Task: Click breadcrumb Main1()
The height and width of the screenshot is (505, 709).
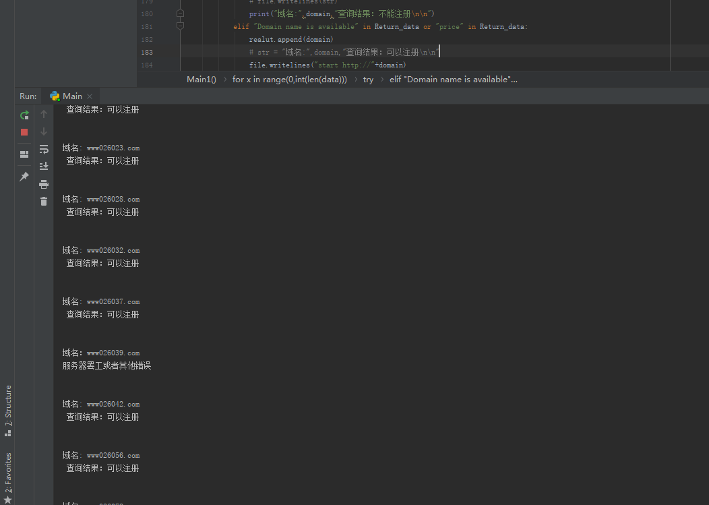Action: (202, 80)
